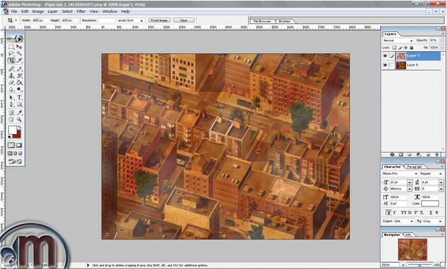This screenshot has width=447, height=269.
Task: Select the Path Selection tool
Action: [x=11, y=98]
